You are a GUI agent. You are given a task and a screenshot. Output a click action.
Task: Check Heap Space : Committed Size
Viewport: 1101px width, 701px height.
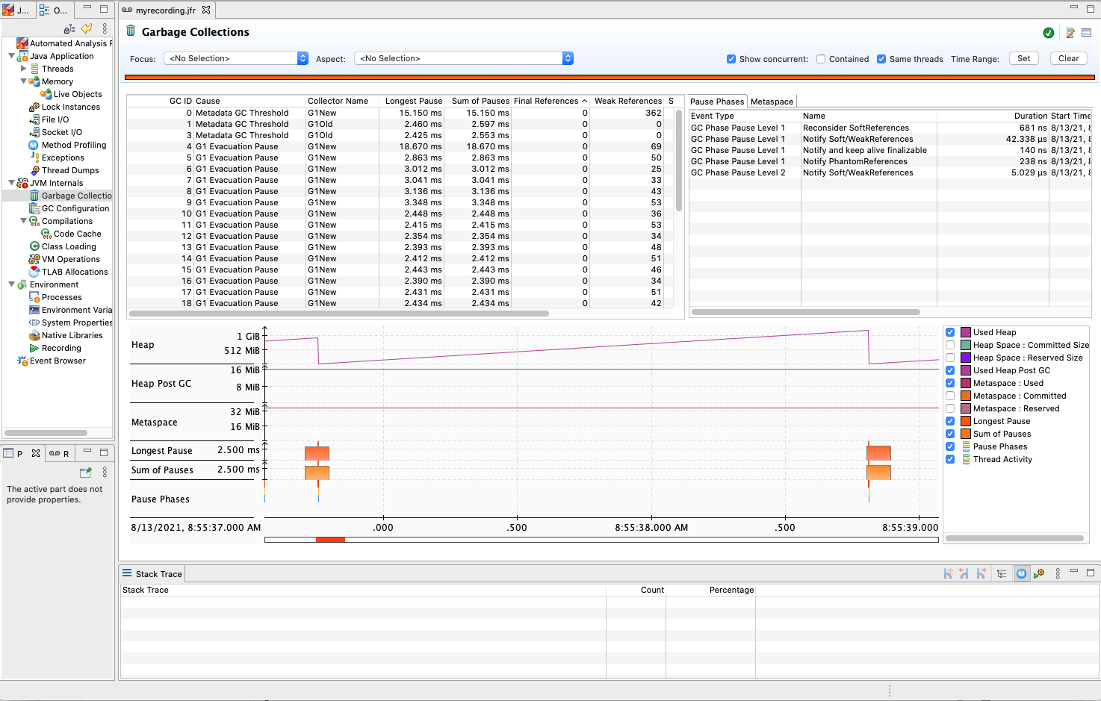[950, 345]
